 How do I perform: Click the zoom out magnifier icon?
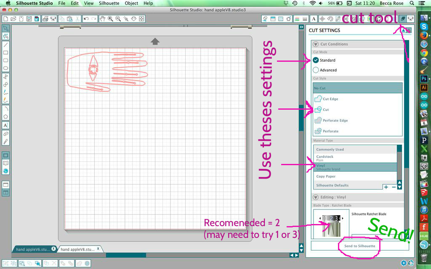[118, 18]
